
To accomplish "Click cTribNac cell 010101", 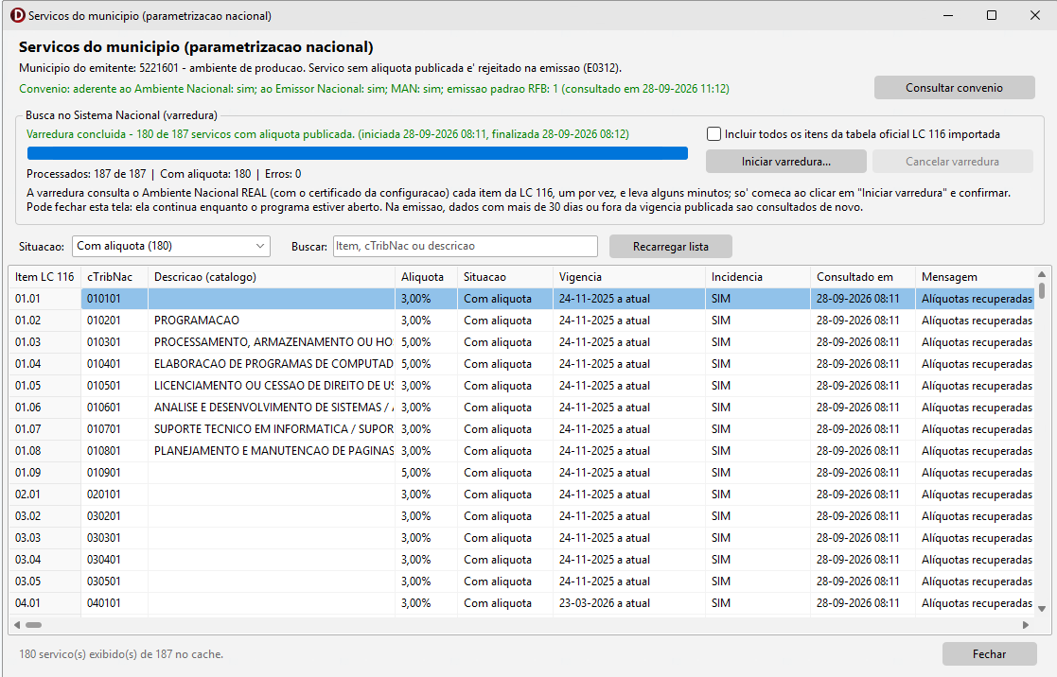I will click(x=115, y=299).
